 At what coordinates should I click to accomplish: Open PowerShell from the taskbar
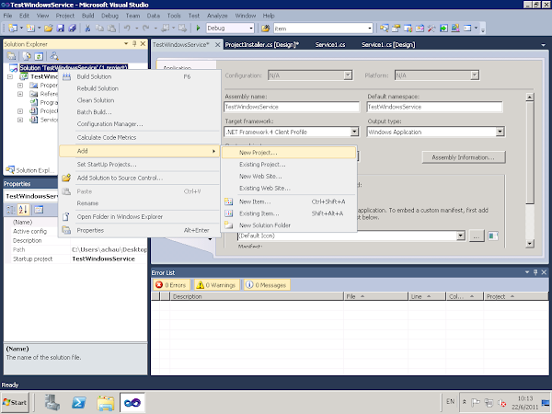point(79,402)
